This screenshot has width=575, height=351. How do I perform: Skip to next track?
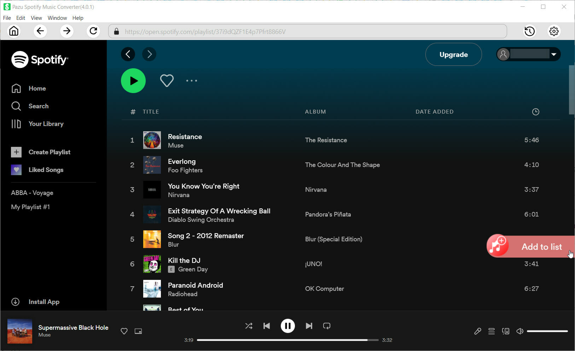tap(309, 326)
